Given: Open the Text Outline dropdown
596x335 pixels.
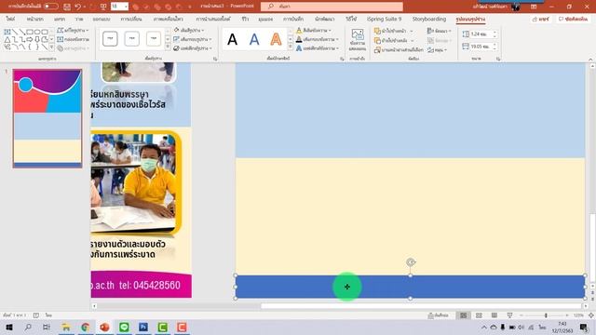Looking at the screenshot, I should [x=317, y=39].
